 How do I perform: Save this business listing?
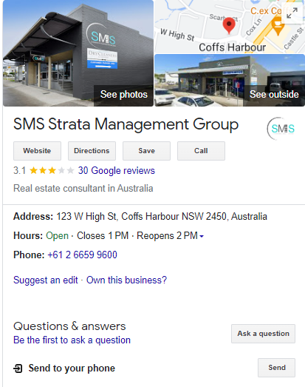[146, 151]
